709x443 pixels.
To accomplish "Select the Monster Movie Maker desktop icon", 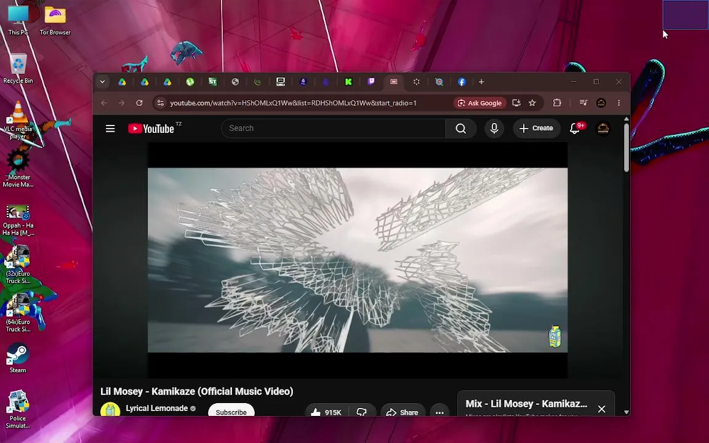I will pyautogui.click(x=18, y=169).
